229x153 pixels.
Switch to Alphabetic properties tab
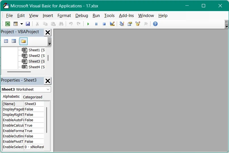click(11, 97)
